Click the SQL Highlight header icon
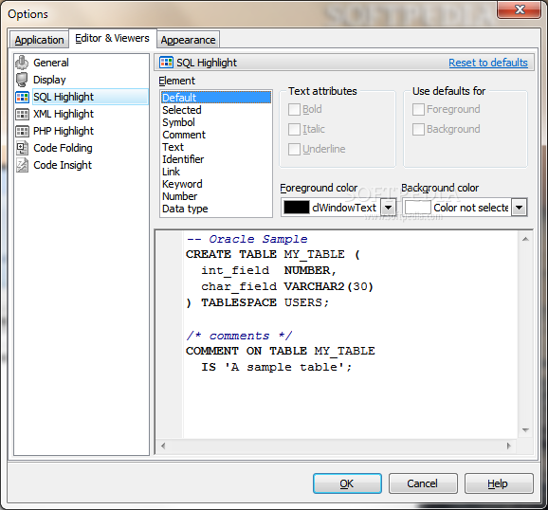Image resolution: width=548 pixels, height=510 pixels. (x=166, y=63)
